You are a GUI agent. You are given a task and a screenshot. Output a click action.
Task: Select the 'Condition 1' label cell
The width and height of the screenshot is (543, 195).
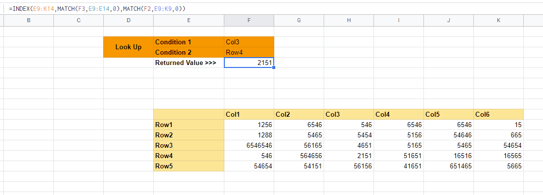[x=189, y=42]
